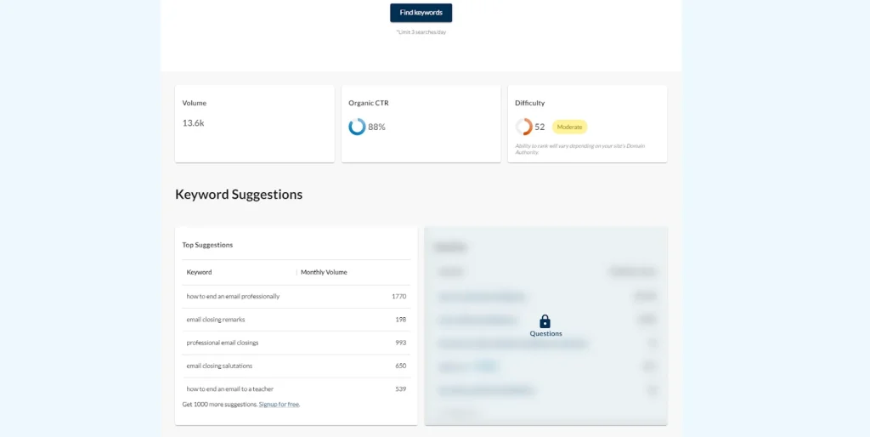Open the Signup for free link

[x=279, y=404]
